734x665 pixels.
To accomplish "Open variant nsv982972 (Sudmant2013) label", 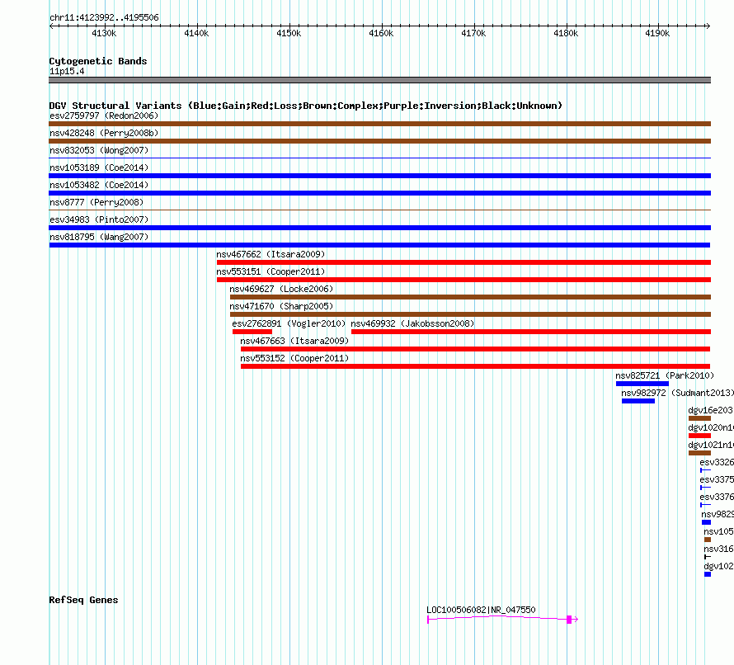I will (677, 393).
